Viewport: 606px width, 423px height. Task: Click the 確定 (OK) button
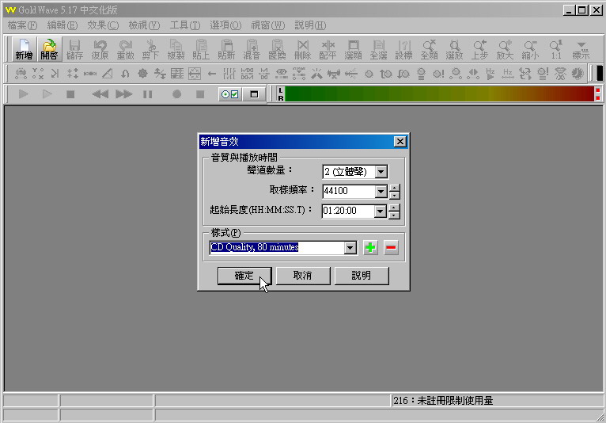coord(244,276)
